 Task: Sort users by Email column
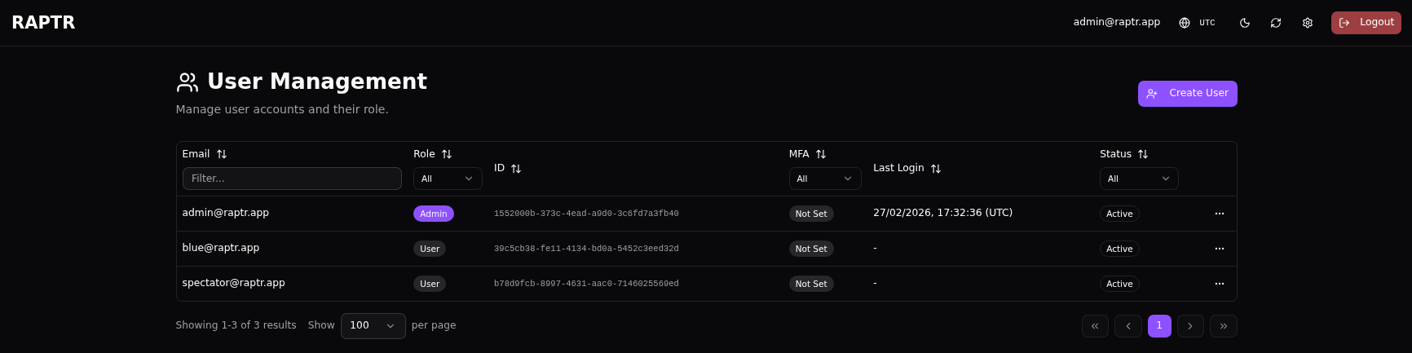pyautogui.click(x=222, y=154)
